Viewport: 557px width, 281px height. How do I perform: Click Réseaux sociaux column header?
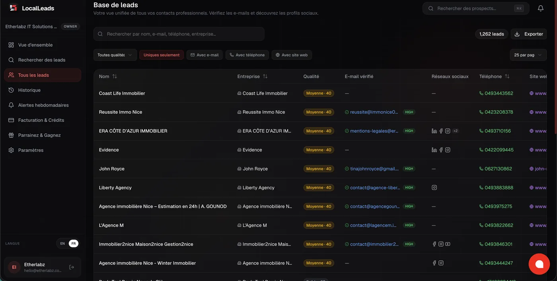coord(450,76)
